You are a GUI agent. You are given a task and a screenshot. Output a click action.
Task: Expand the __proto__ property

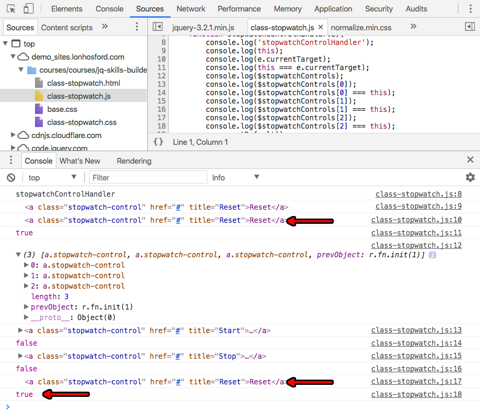[26, 317]
